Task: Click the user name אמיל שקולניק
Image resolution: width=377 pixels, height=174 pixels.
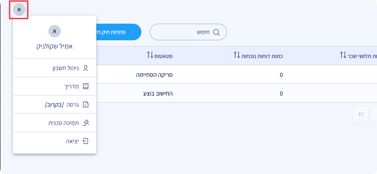Action: point(55,46)
